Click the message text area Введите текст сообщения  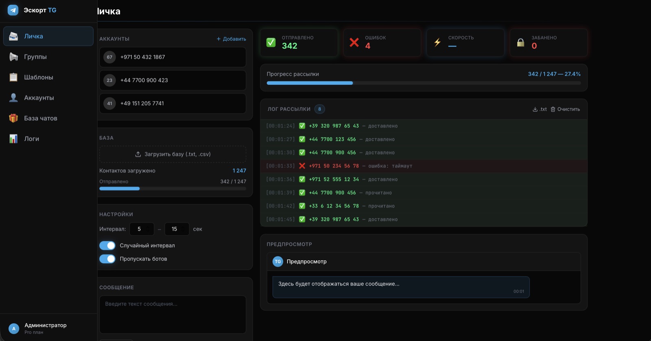[173, 315]
